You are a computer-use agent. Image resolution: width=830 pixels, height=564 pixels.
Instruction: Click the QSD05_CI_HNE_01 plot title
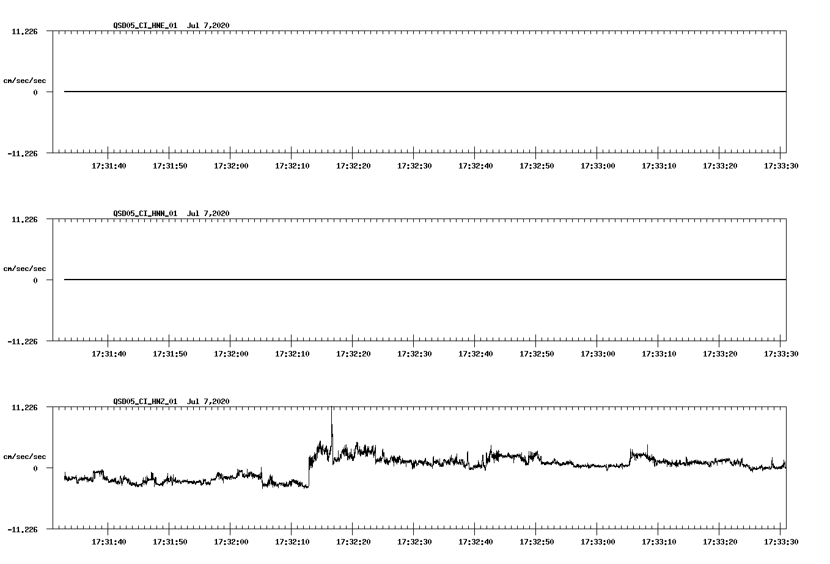(171, 25)
